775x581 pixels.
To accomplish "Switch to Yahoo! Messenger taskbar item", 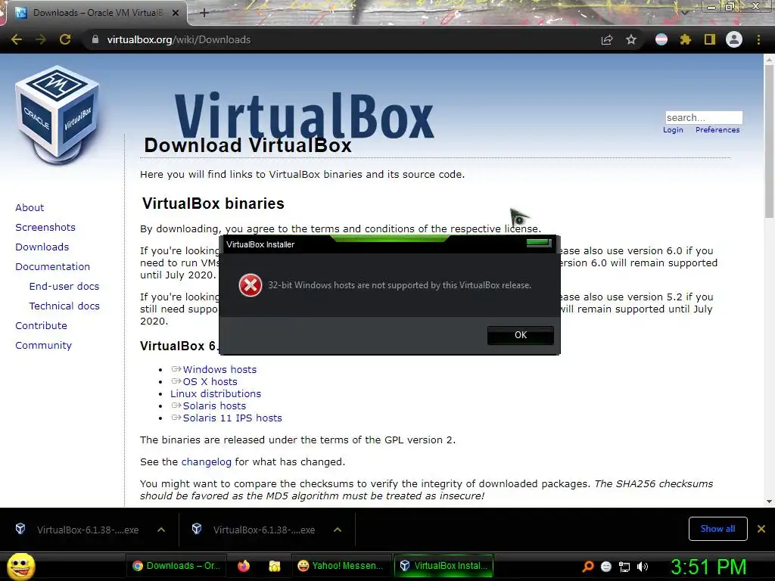I will [340, 566].
